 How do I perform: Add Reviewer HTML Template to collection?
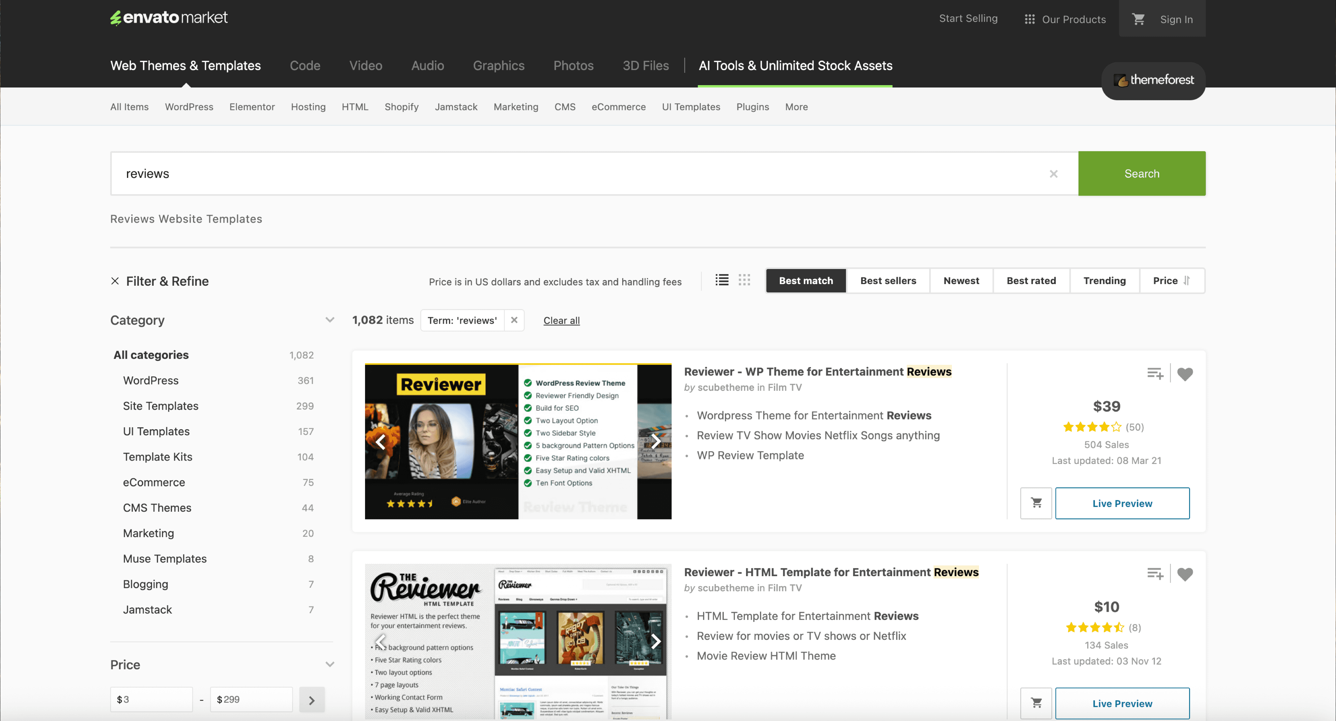click(1155, 574)
